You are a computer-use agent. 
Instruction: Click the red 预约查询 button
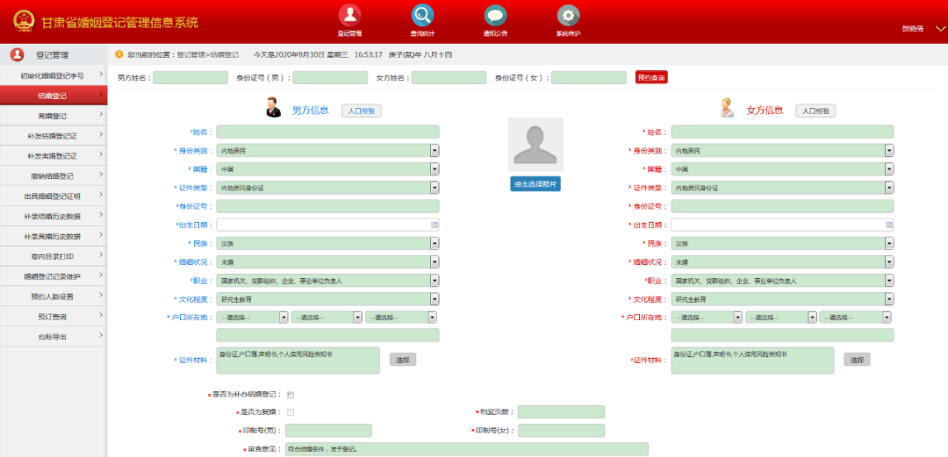tap(651, 77)
